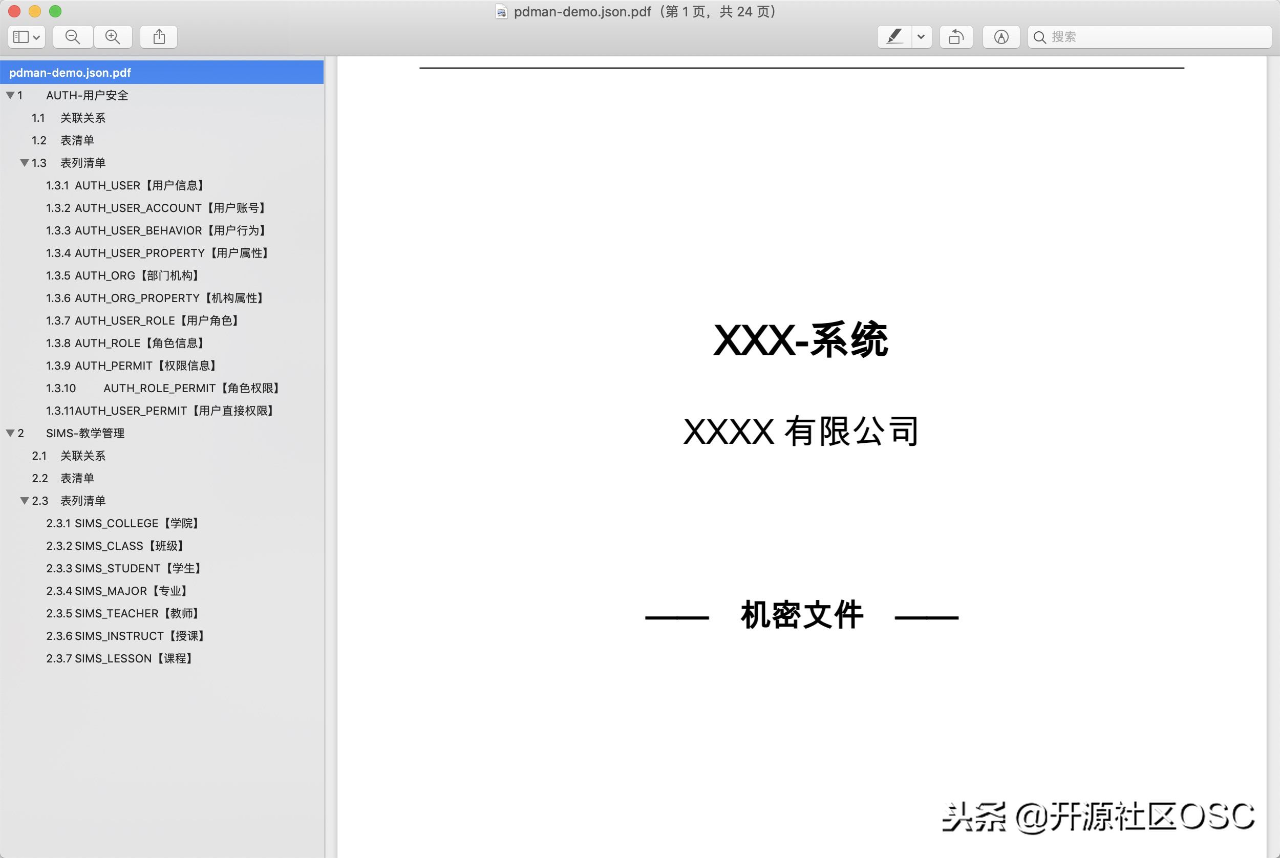Open 1.3.9 AUTH_PERMIT 权限信息
This screenshot has width=1280, height=858.
(133, 365)
